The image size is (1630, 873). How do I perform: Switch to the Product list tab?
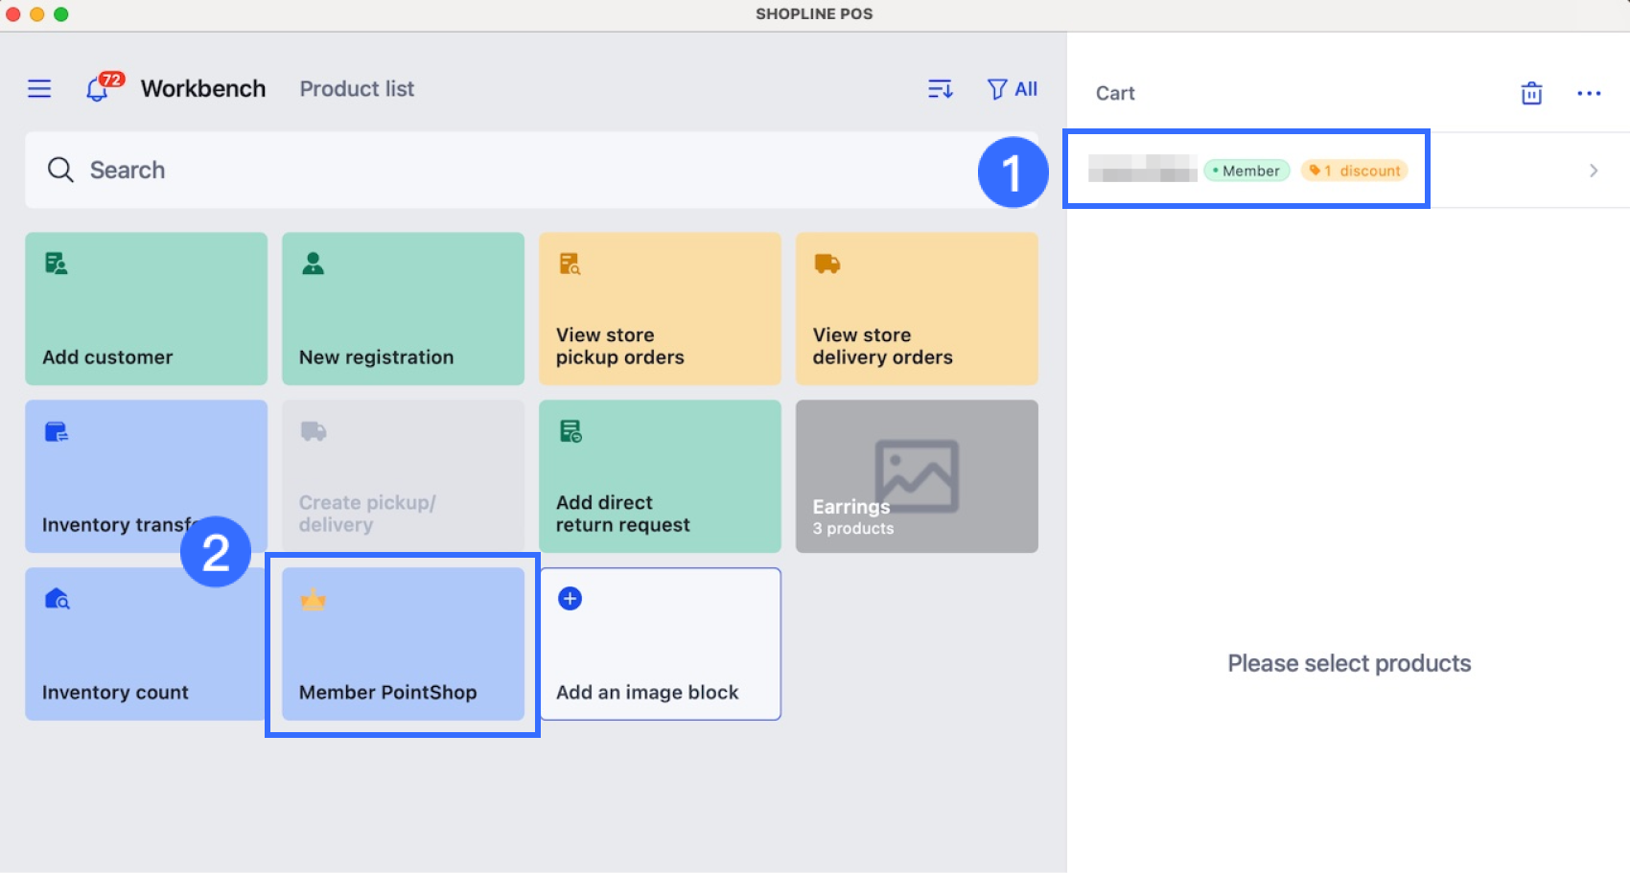coord(357,88)
